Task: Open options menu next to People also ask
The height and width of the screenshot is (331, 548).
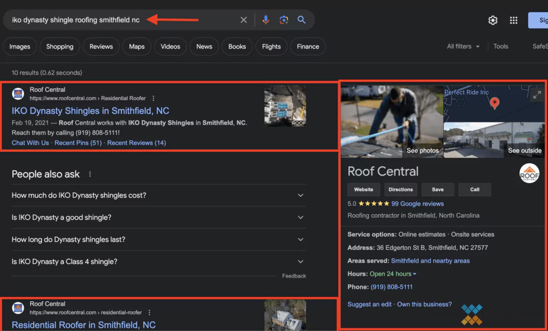Action: point(90,174)
